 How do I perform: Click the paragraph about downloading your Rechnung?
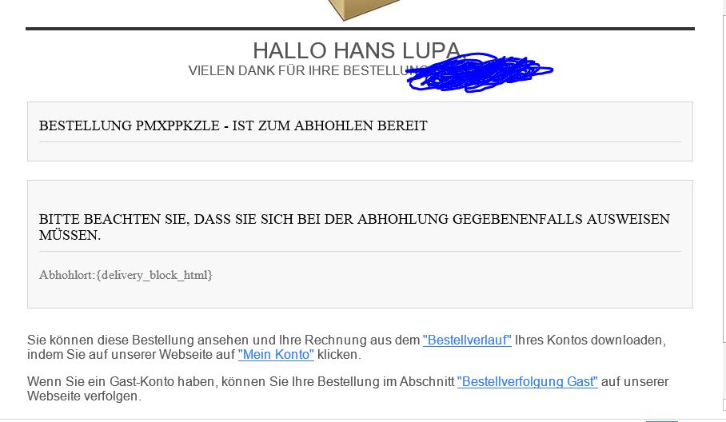pos(347,347)
